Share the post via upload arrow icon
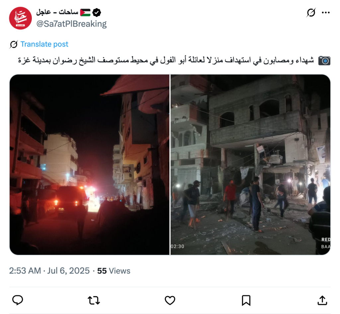 [322, 300]
